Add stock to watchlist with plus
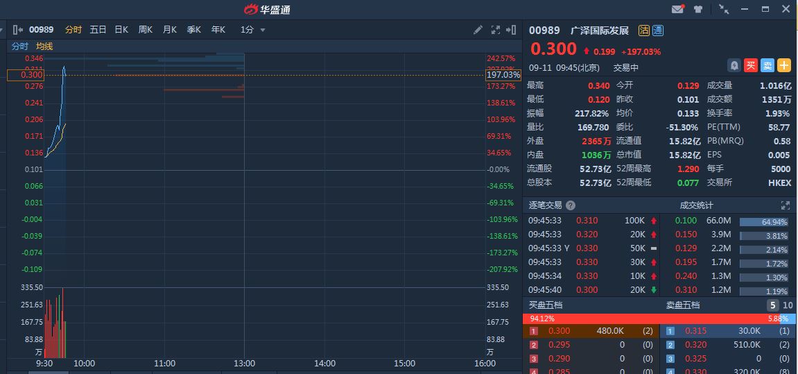The image size is (798, 374). point(783,65)
